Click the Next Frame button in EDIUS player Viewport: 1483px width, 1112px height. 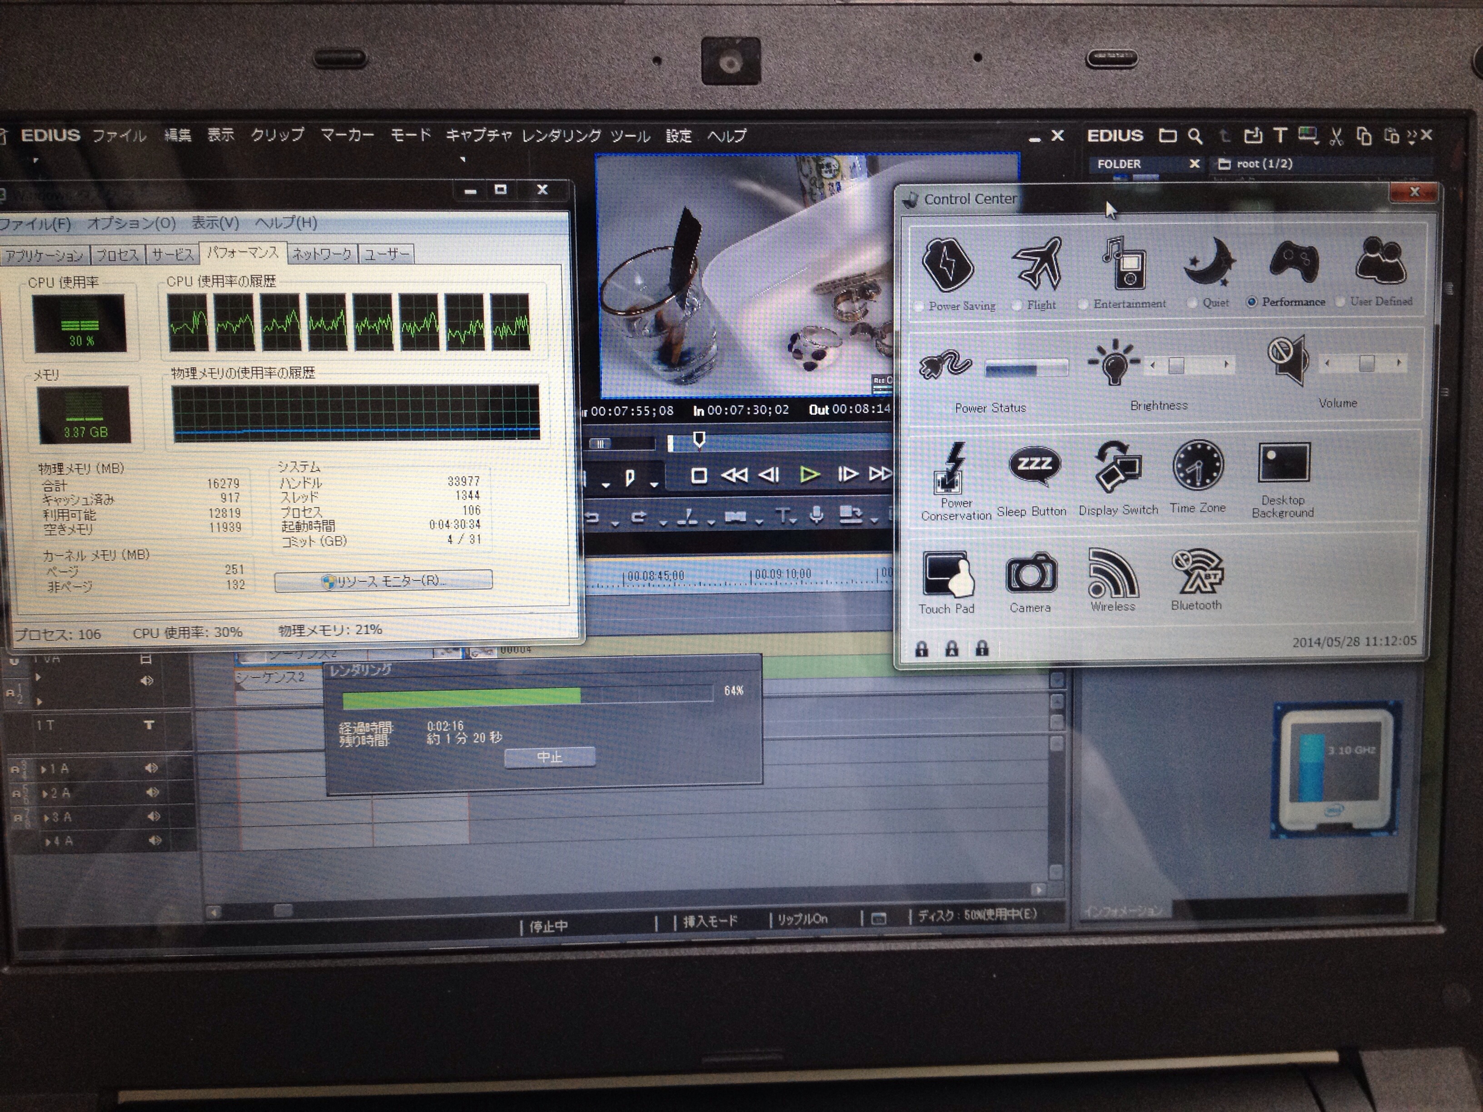point(847,475)
